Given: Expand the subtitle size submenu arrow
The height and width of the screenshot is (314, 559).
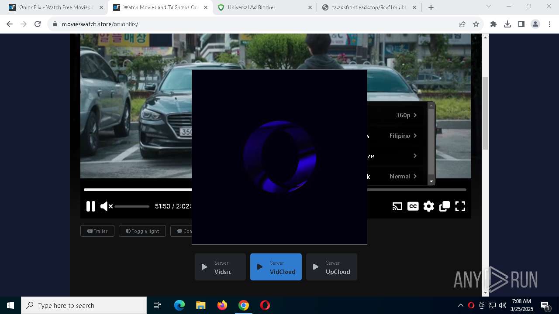Looking at the screenshot, I should click(x=415, y=156).
